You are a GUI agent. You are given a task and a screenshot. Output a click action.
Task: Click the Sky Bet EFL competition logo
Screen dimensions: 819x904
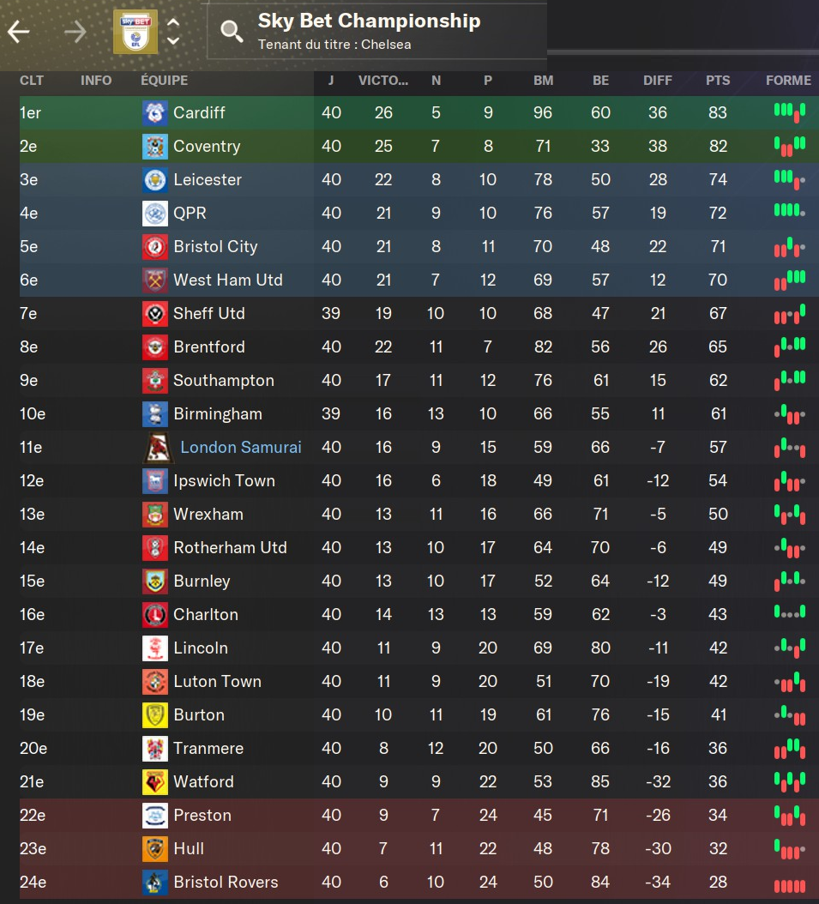(x=135, y=32)
